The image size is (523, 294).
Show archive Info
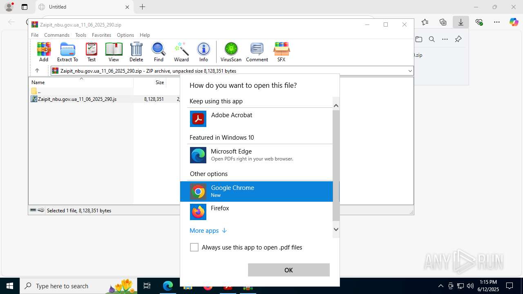tap(203, 52)
